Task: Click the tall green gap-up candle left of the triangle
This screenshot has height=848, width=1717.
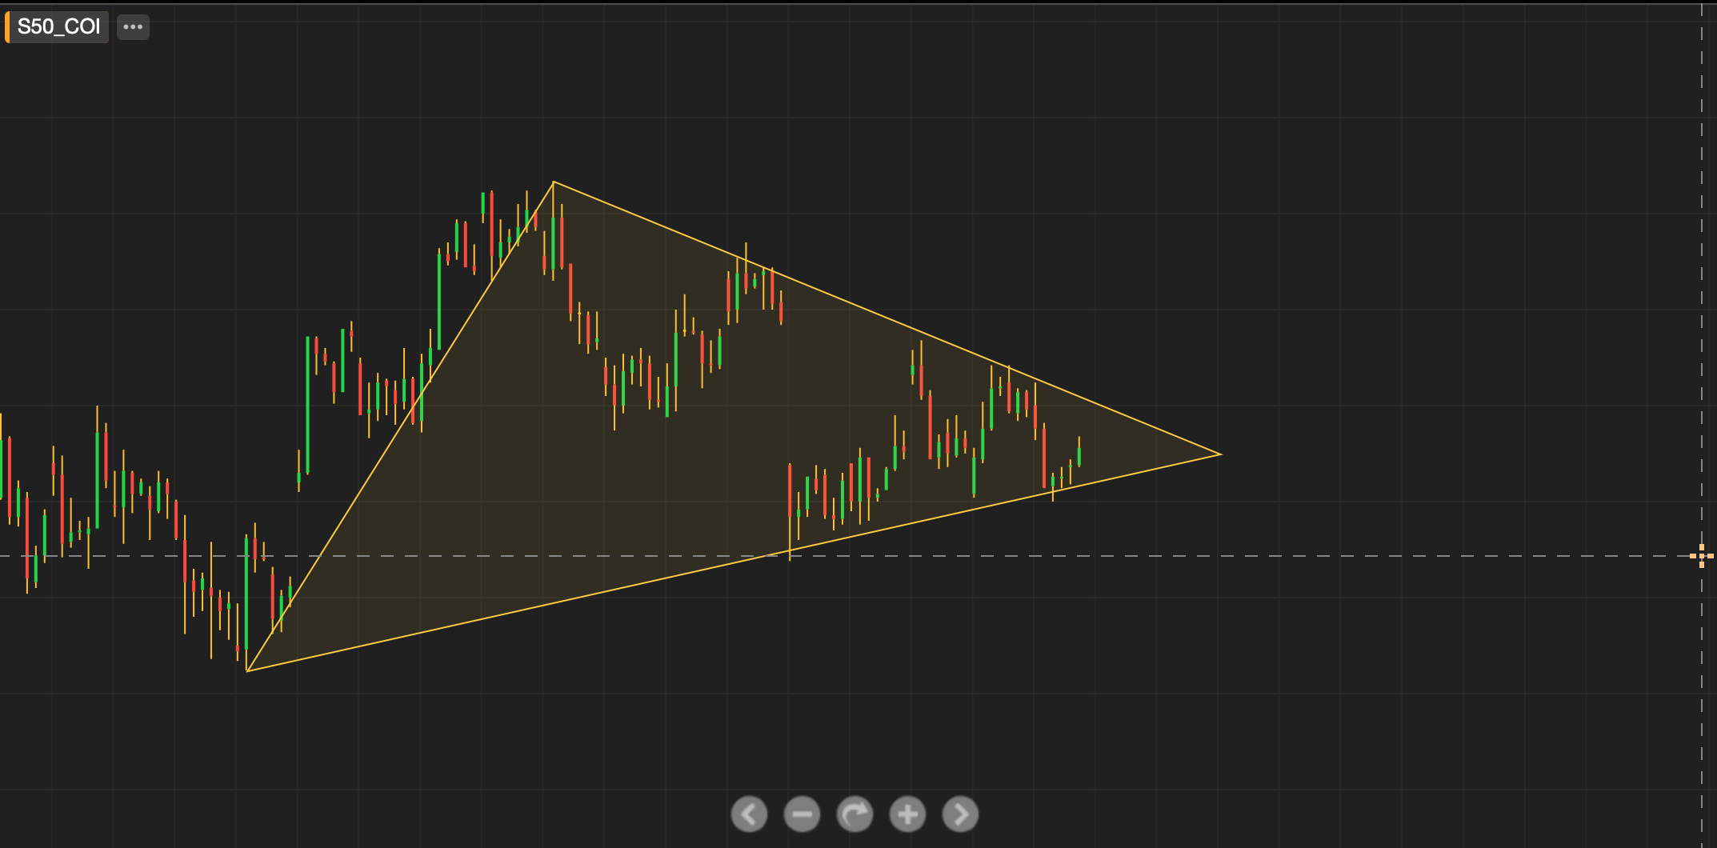Action: pos(307,405)
